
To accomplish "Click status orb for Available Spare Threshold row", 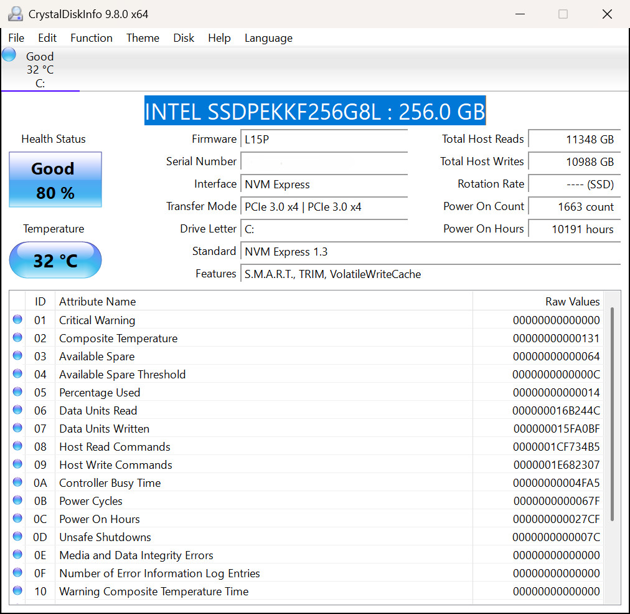I will click(x=17, y=374).
